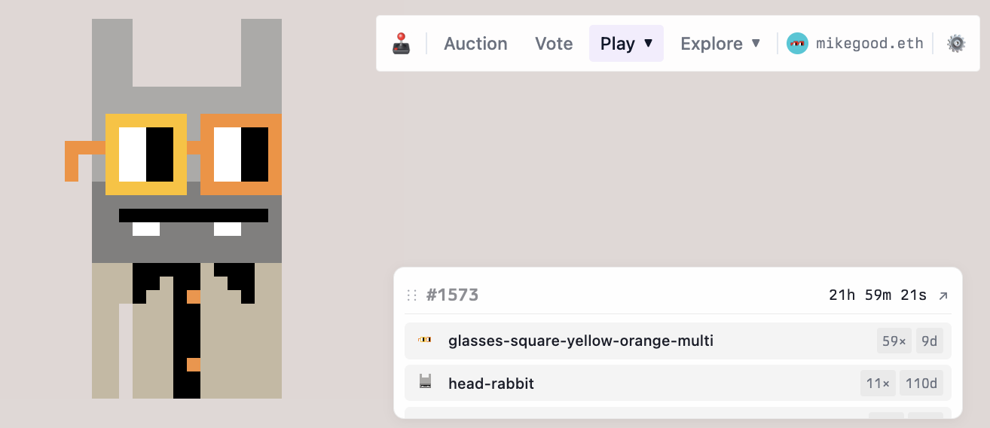Click the #1573 noun title
990x428 pixels.
tap(452, 295)
